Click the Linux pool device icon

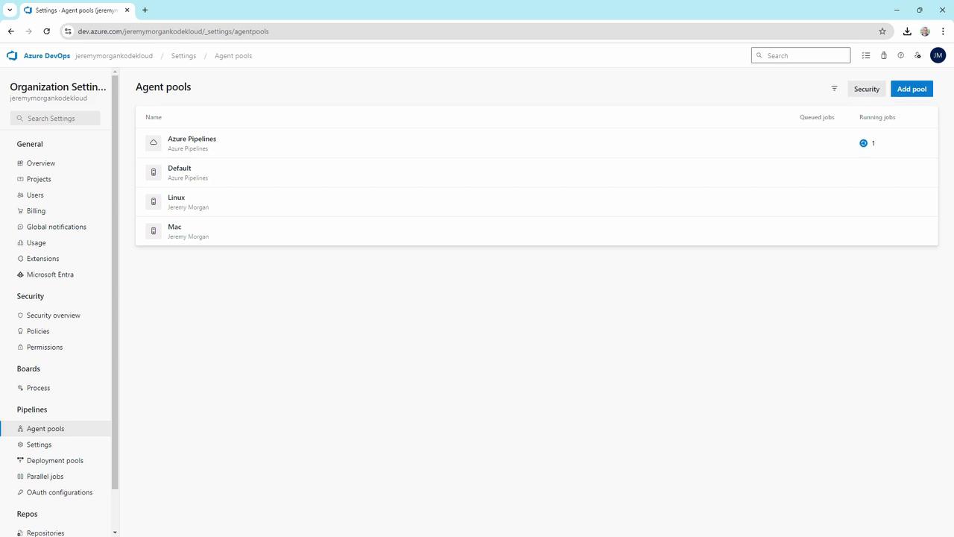(154, 201)
